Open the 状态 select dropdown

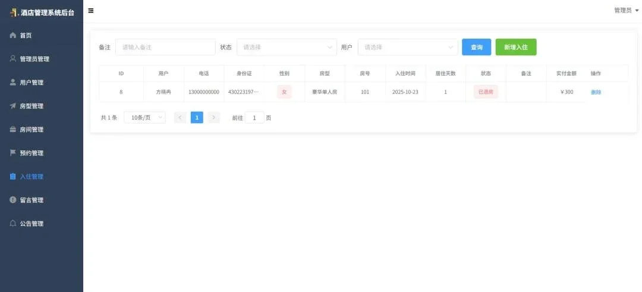click(x=287, y=47)
